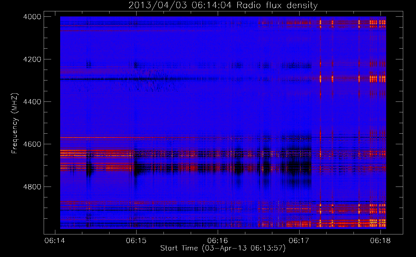Click the X-axis label "Start Time (03-Apr-13 06:13:57)"

[x=223, y=248]
